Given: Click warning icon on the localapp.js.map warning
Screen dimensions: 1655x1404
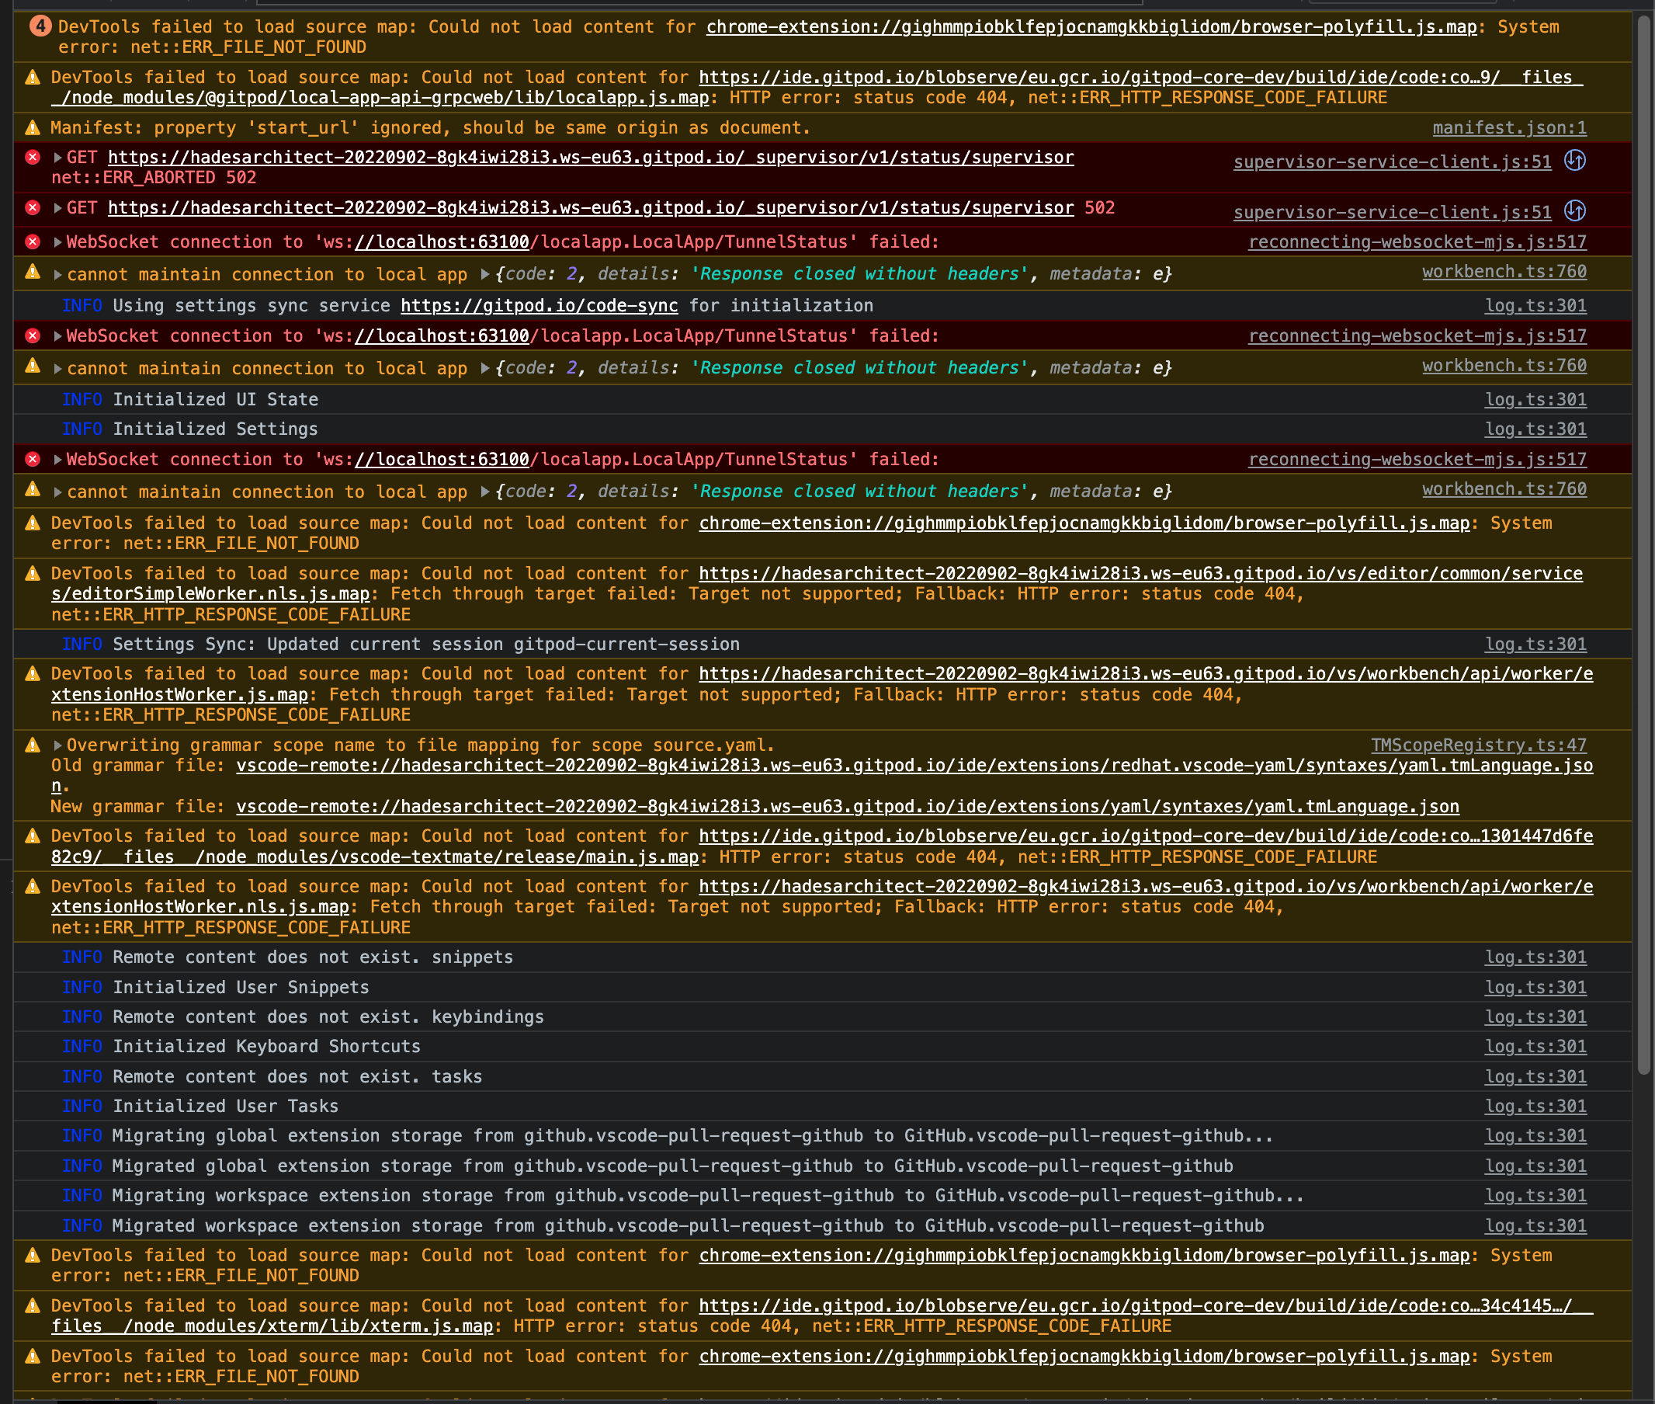Looking at the screenshot, I should [x=33, y=77].
